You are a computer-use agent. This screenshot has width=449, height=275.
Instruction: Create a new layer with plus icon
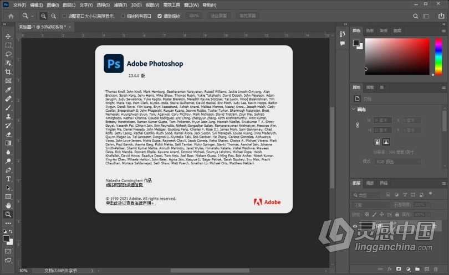[x=427, y=269]
